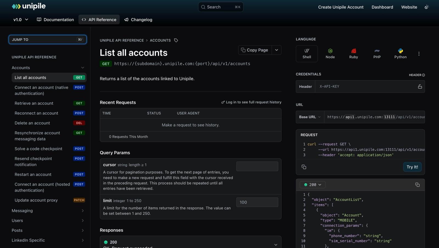The image size is (439, 248).
Task: Open Copy Page dropdown arrow
Action: click(277, 50)
